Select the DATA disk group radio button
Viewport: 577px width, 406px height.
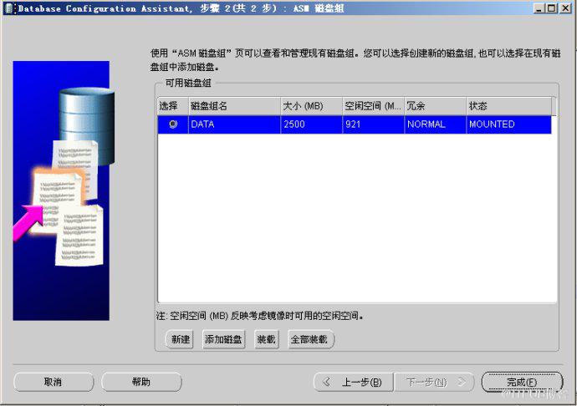[x=173, y=124]
